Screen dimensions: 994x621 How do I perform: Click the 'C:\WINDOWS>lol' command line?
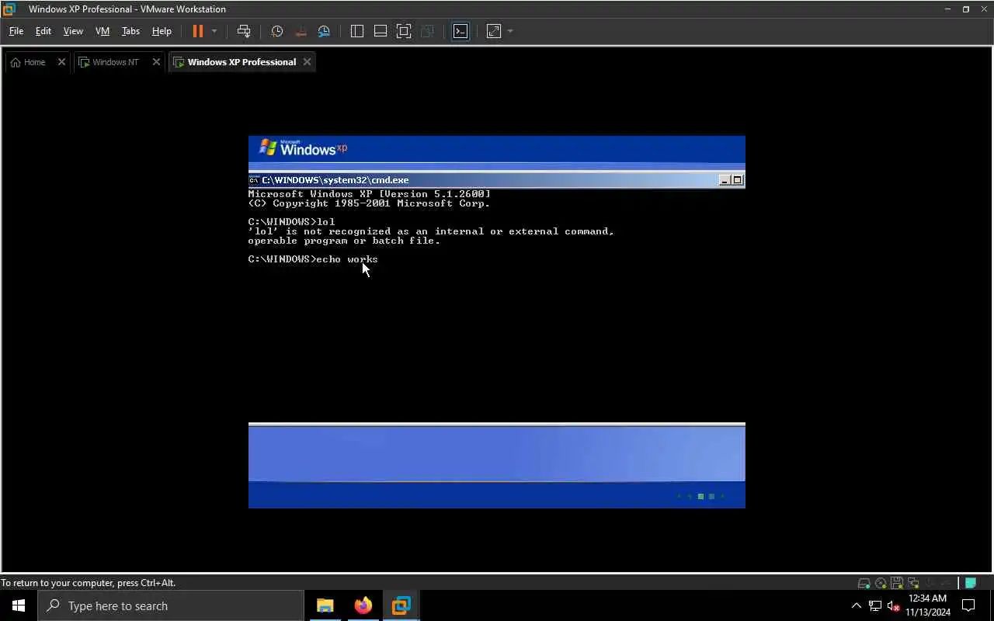(291, 222)
